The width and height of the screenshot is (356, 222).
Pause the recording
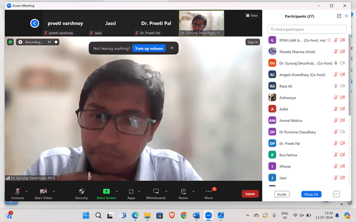(49, 42)
